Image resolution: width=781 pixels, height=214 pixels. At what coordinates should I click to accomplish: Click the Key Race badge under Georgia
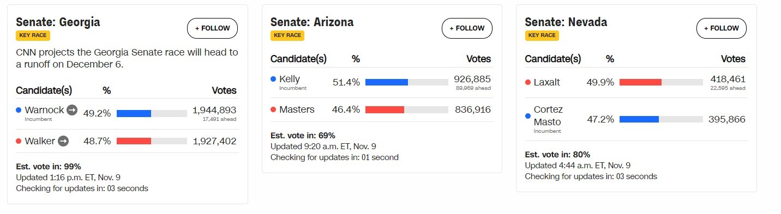(x=33, y=36)
